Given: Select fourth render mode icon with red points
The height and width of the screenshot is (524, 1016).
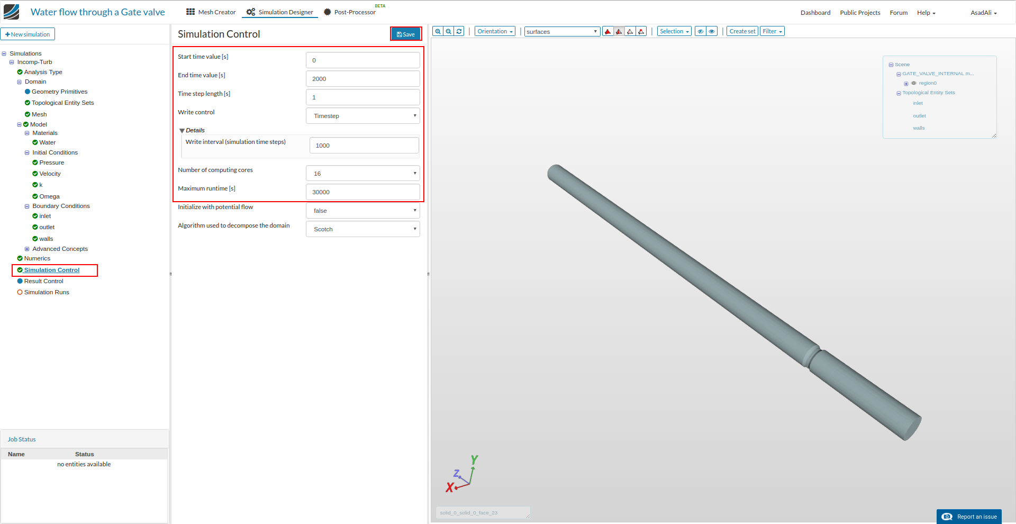Looking at the screenshot, I should pos(641,31).
